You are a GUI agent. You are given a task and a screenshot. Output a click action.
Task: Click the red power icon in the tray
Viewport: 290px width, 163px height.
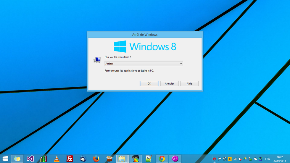pos(214,159)
